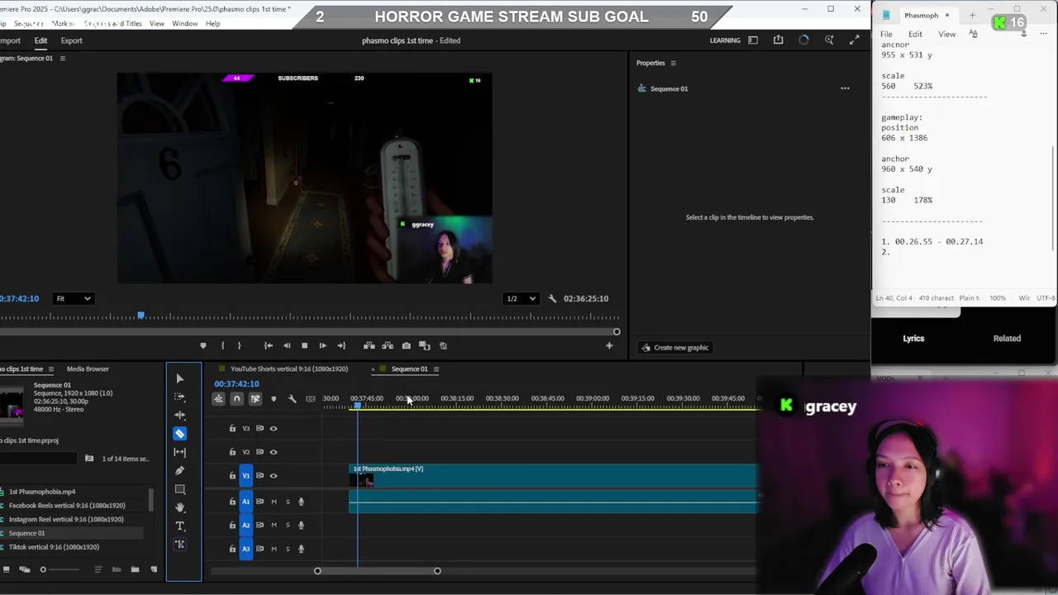1058x595 pixels.
Task: Solo audio track A2
Action: [288, 525]
